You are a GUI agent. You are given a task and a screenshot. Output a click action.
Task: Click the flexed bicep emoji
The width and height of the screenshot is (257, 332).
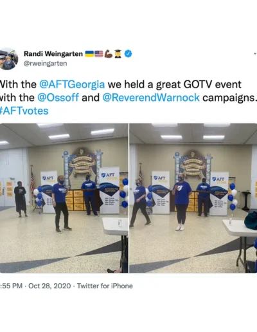click(108, 53)
